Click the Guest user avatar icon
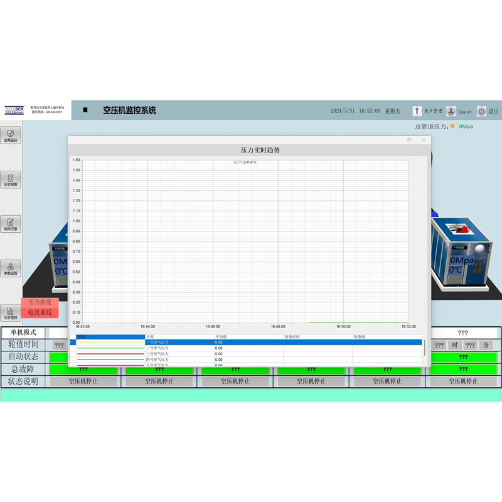This screenshot has height=502, width=502. (451, 111)
